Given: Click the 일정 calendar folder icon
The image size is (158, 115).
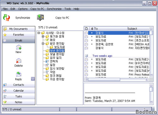Looking at the screenshot, I should tap(47, 65).
